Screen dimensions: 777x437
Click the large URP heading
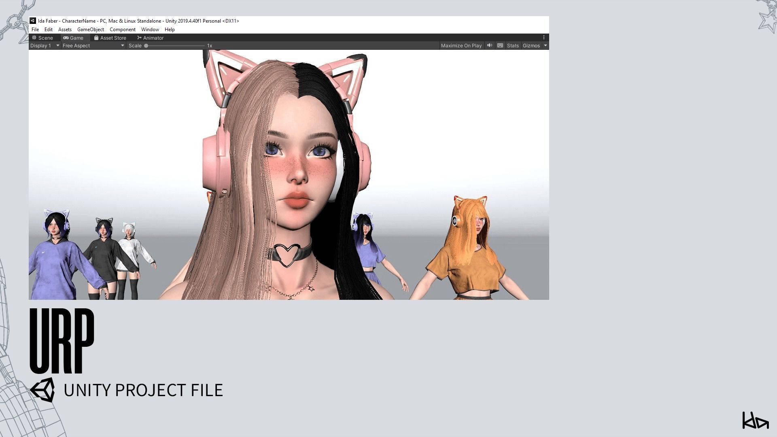point(62,341)
